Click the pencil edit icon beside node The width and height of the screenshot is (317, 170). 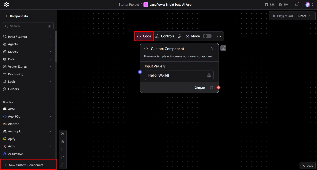(223, 48)
